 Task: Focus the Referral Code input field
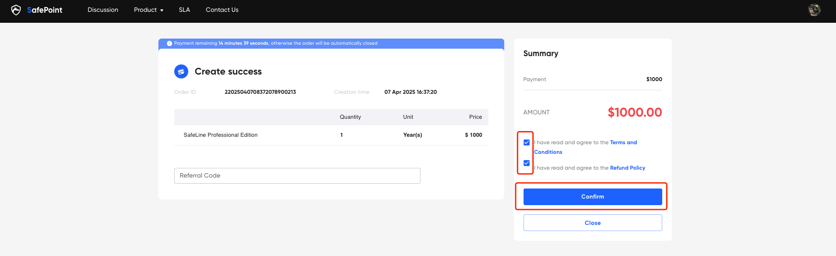click(297, 176)
